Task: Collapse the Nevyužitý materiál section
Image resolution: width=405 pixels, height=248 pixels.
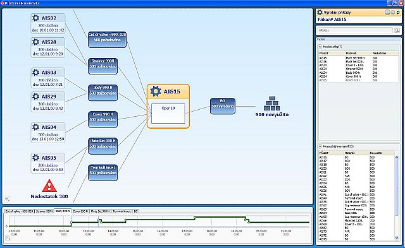Action: click(x=320, y=146)
